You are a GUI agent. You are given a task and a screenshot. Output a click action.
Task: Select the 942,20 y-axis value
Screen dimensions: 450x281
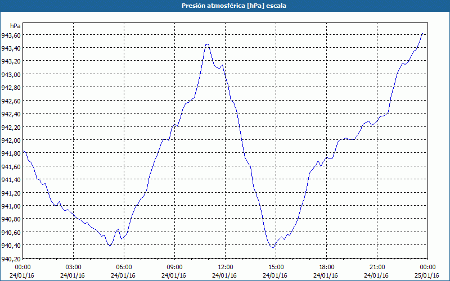point(11,127)
